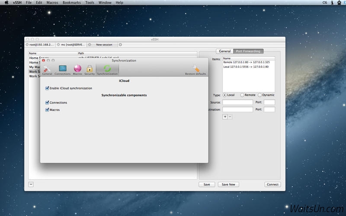
Task: Click Name header in port forwarding items
Action: click(x=249, y=58)
